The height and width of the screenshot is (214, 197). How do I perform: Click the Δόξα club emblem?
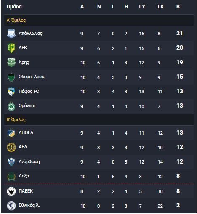point(11,176)
